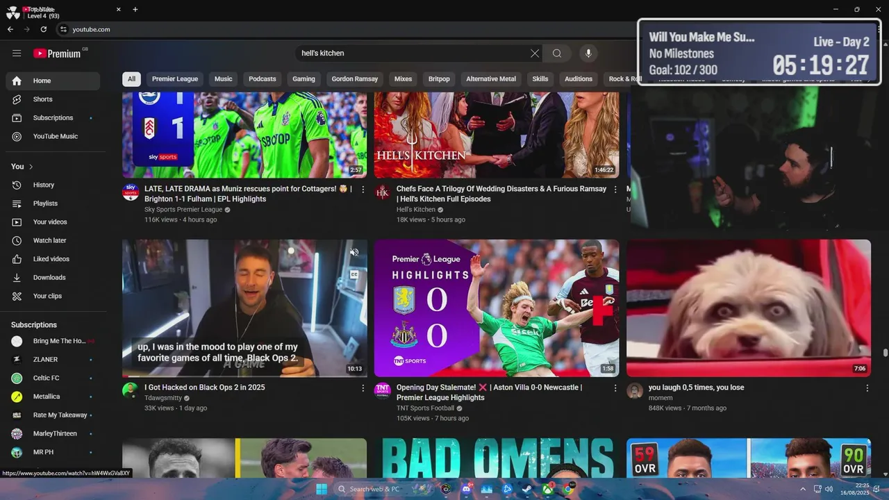Screen dimensions: 889x500
Task: Select the Gordon Ramsay chip
Action: [355, 79]
